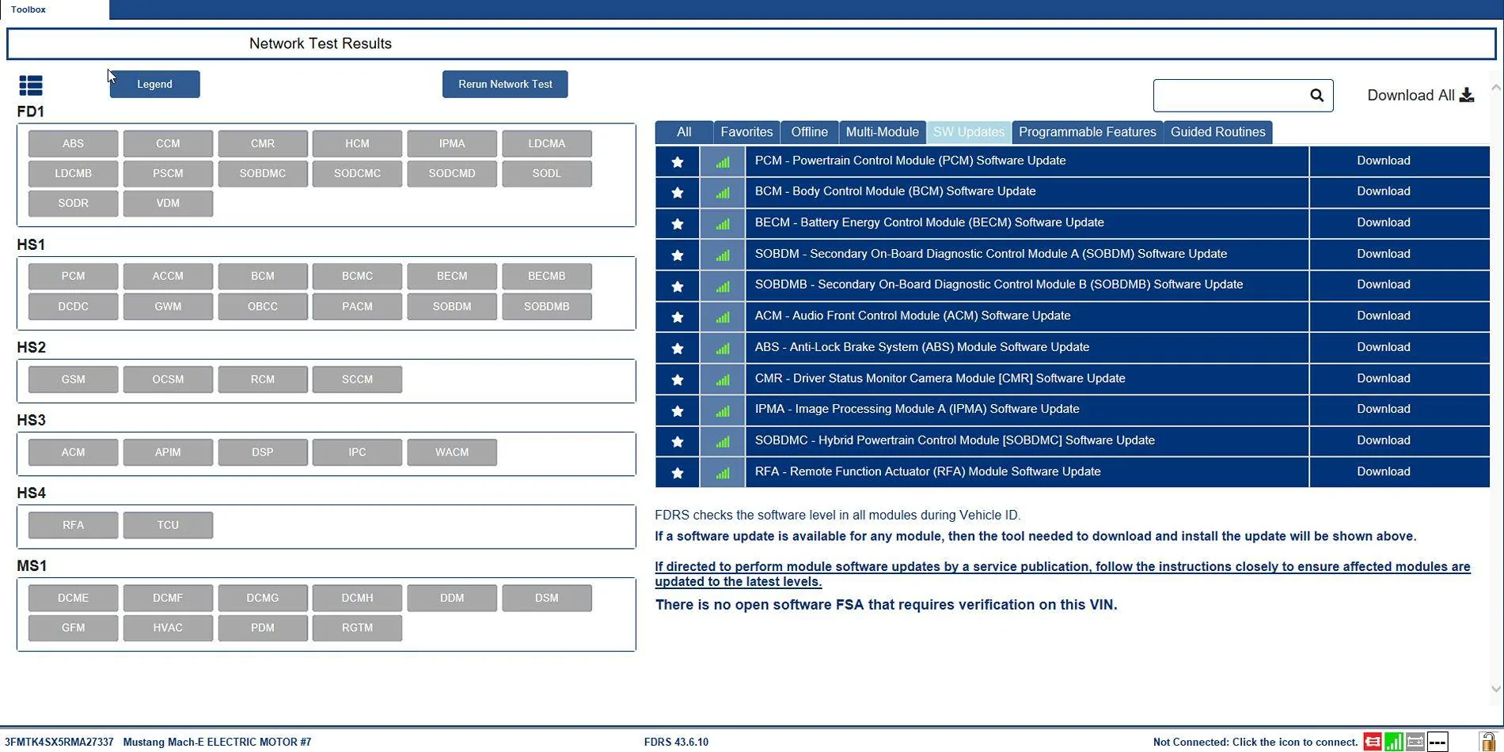This screenshot has width=1504, height=752.
Task: Toggle star for BECM Software Update
Action: 677,224
